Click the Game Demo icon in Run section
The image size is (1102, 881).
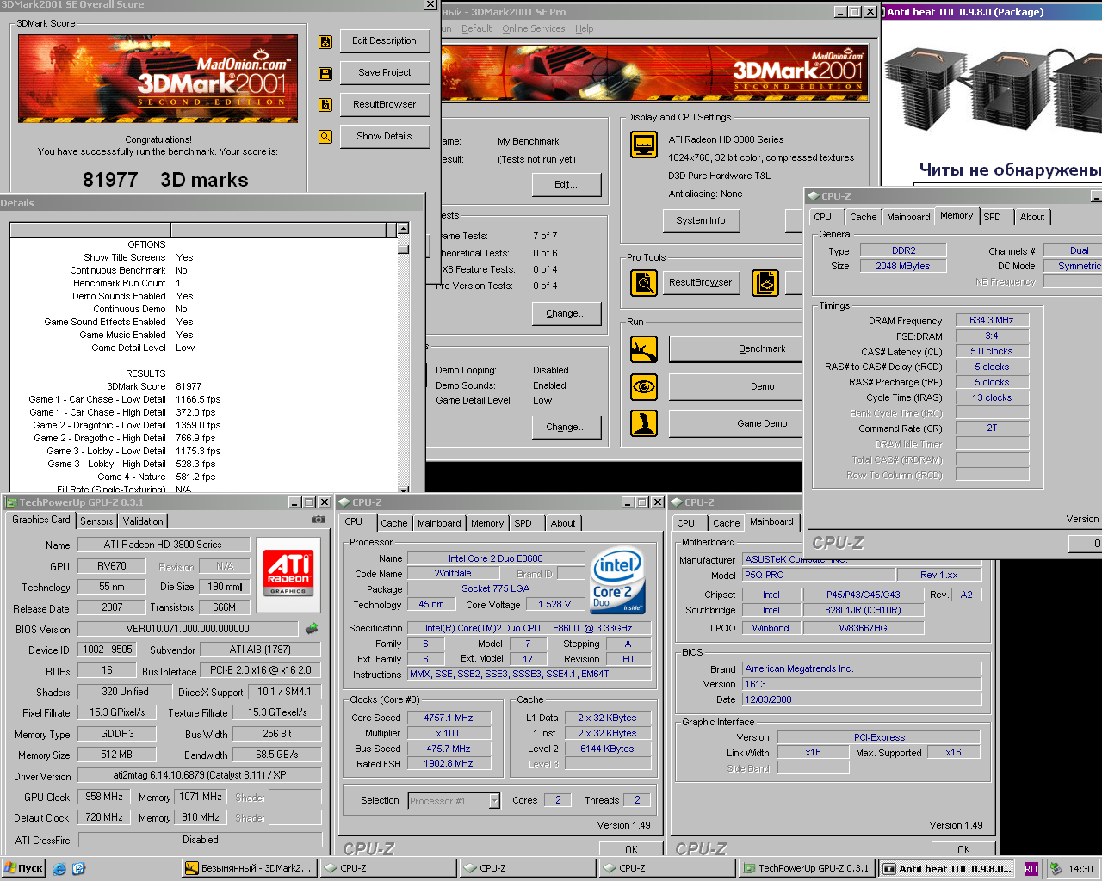pos(644,422)
